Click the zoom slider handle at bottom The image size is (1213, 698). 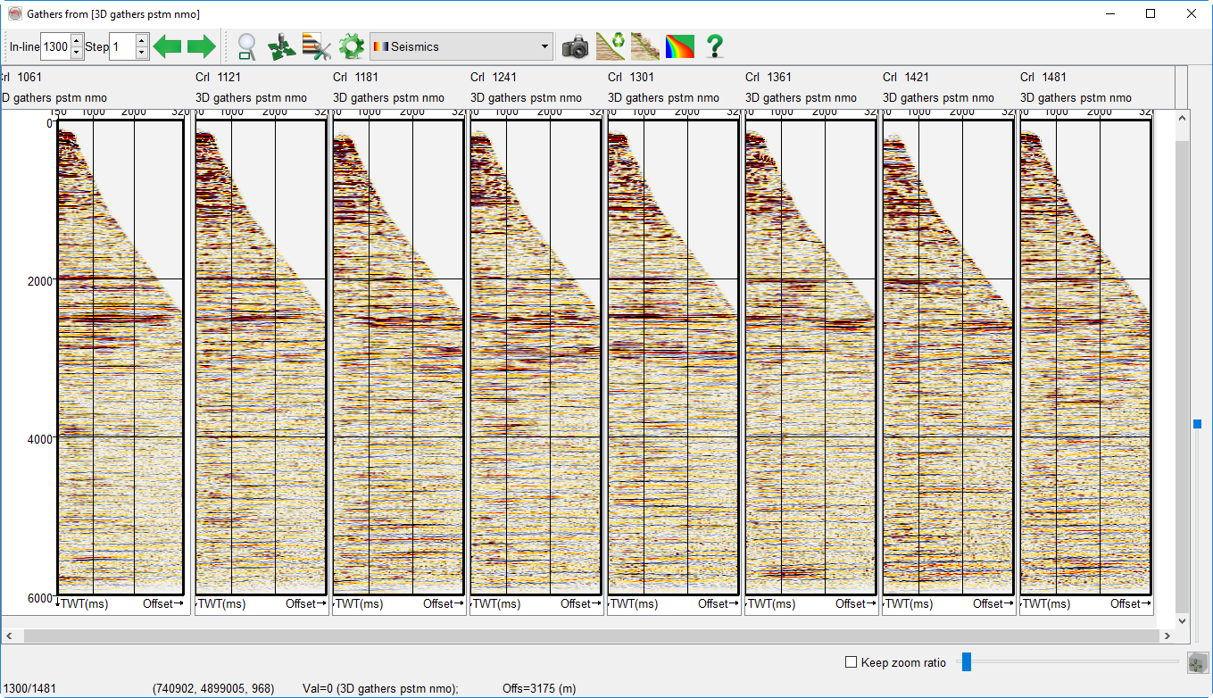(x=966, y=661)
